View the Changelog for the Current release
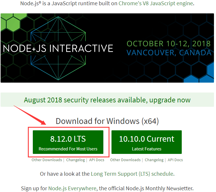216x192 pixels. click(x=154, y=160)
